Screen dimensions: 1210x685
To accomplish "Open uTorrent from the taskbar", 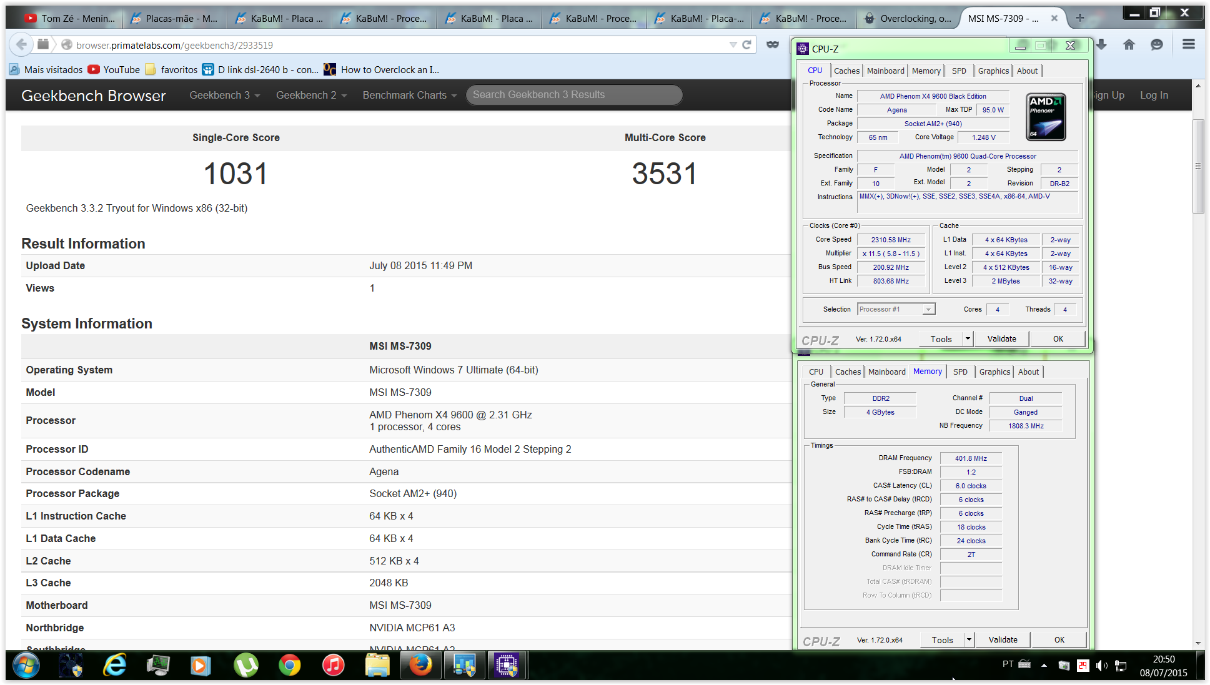I will 245,666.
